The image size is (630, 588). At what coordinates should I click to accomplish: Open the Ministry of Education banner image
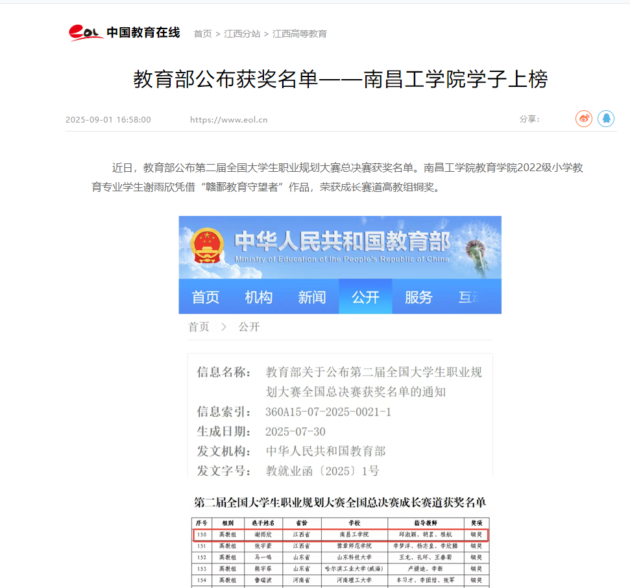pos(340,247)
